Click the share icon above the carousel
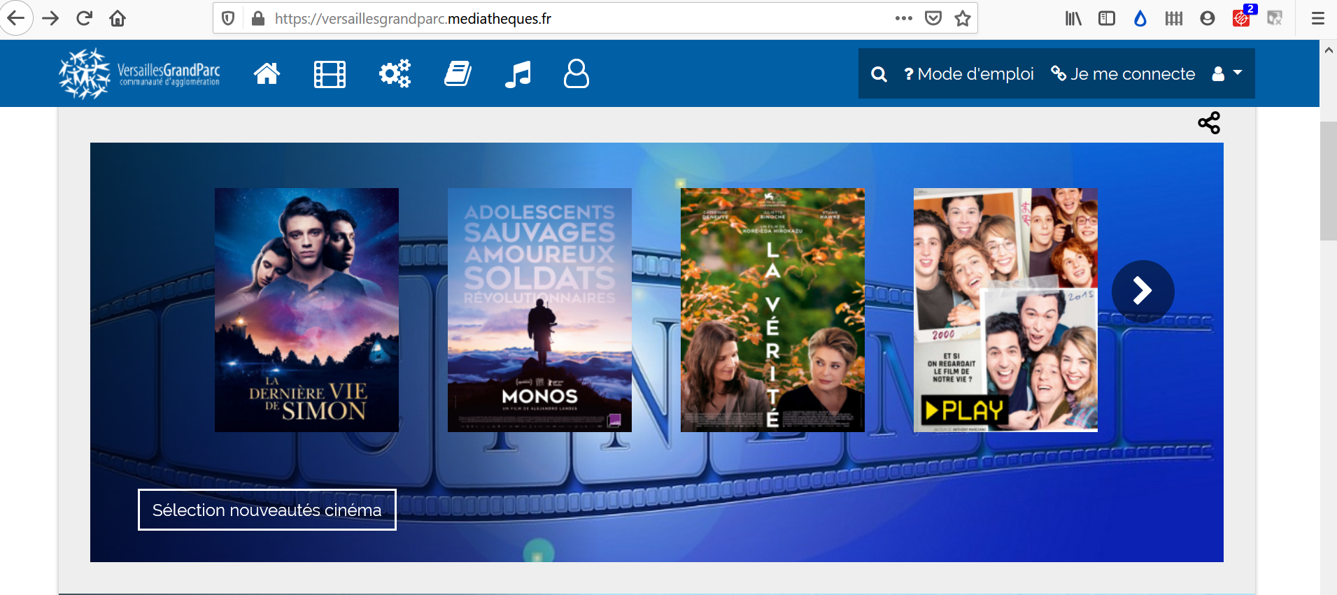Viewport: 1337px width, 595px height. (x=1209, y=123)
